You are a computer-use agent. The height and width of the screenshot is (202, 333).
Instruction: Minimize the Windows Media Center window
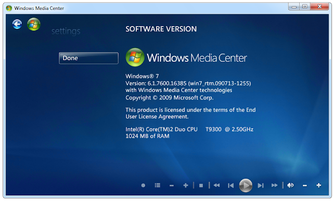tap(294, 7)
